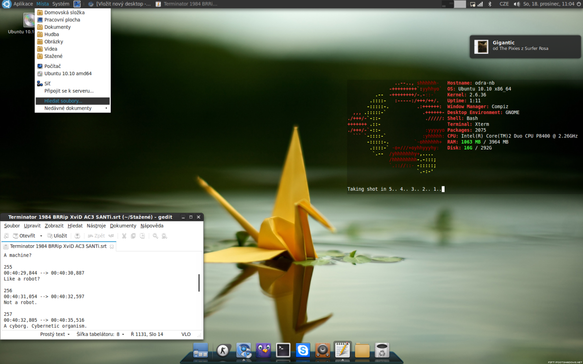Click the vertical scrollbar in gedit
The image size is (583, 364).
(199, 282)
